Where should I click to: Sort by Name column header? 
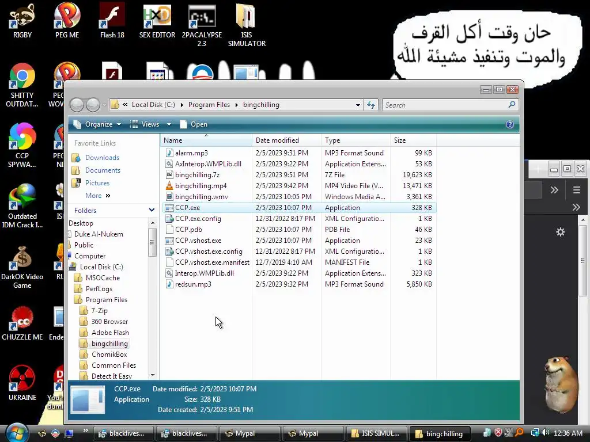tap(206, 140)
